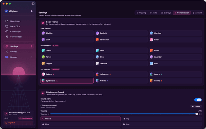Select the Ping capture sound
Screen dimensions: 206x129
click(x=80, y=124)
